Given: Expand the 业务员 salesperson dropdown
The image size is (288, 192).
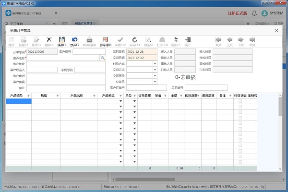Looking at the screenshot, I should coord(155,82).
